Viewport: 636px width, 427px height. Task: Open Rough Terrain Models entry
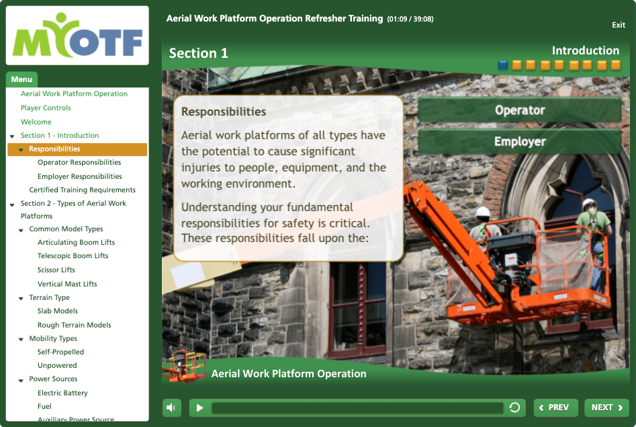tap(74, 325)
